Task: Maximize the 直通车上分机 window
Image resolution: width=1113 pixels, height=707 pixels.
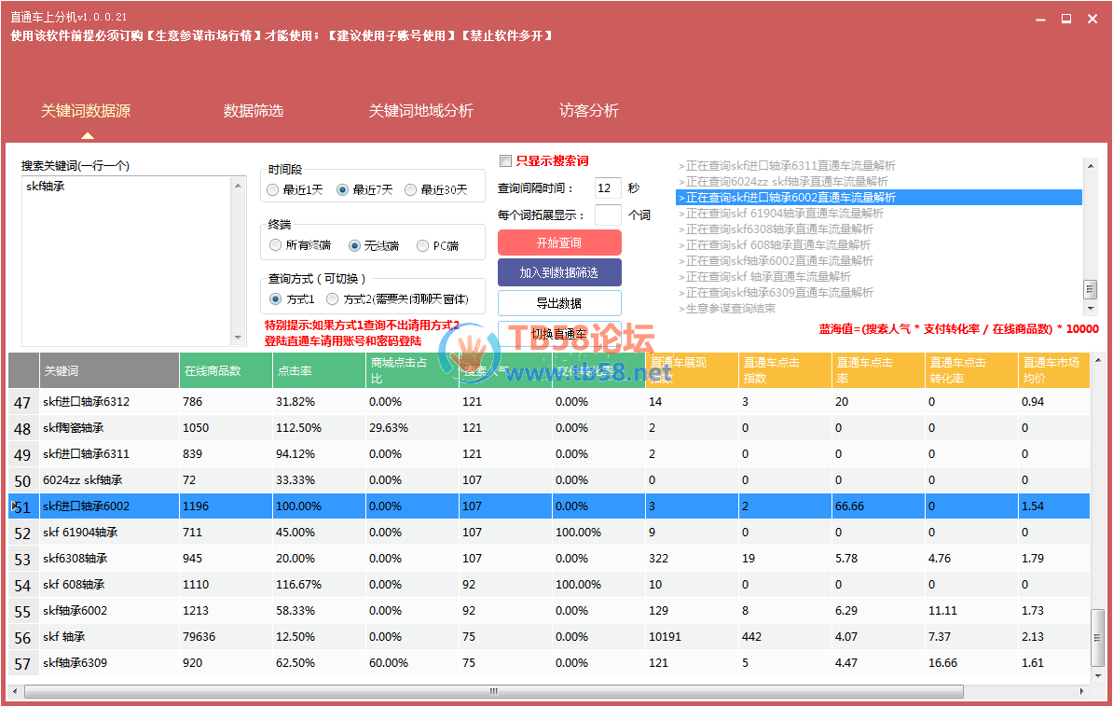Action: (1066, 20)
